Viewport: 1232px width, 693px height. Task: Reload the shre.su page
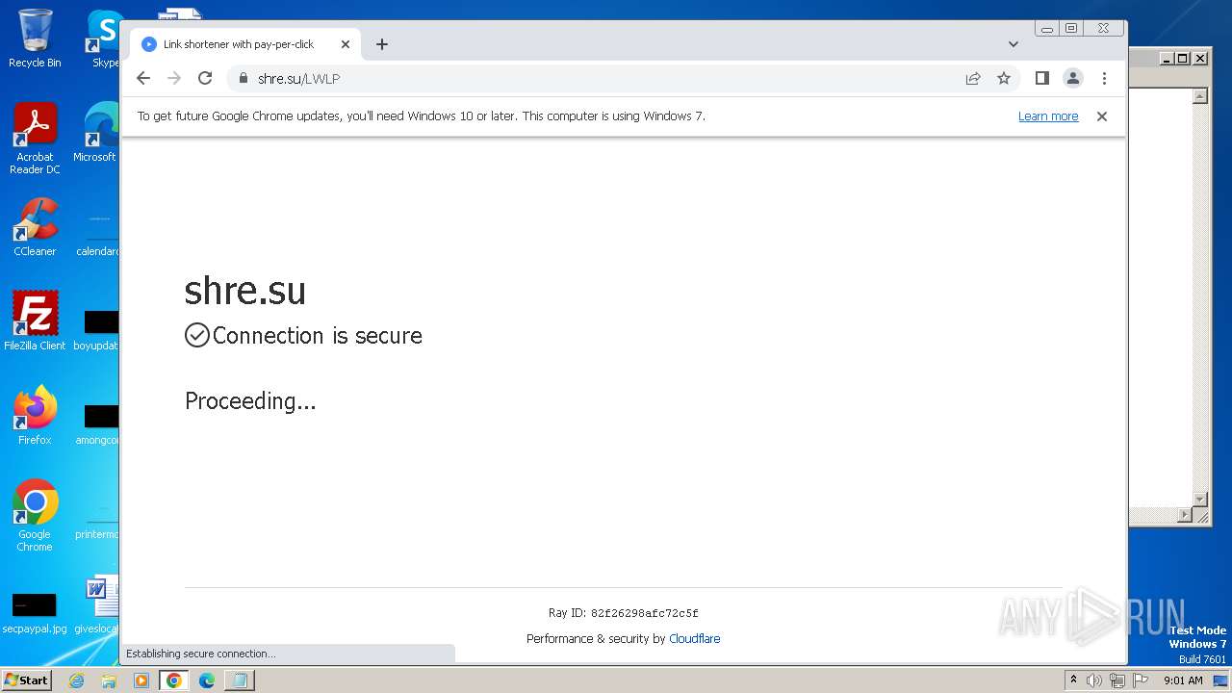(205, 78)
